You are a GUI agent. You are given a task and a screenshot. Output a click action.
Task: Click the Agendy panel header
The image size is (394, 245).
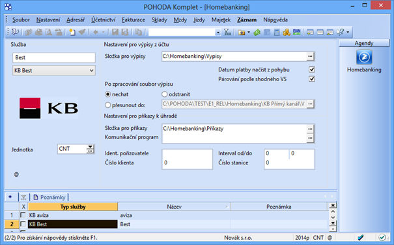coord(364,43)
